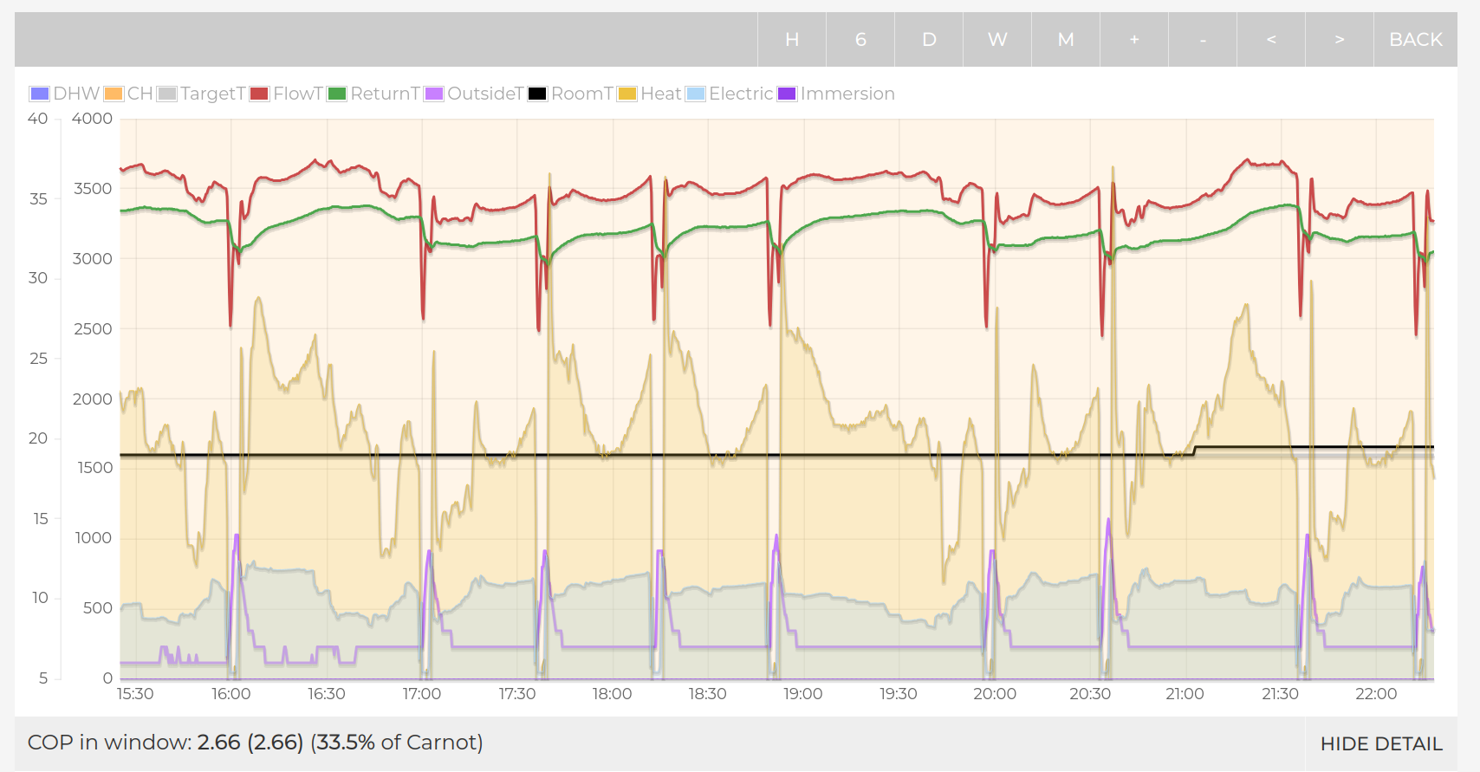Select the week (W) time window

996,40
